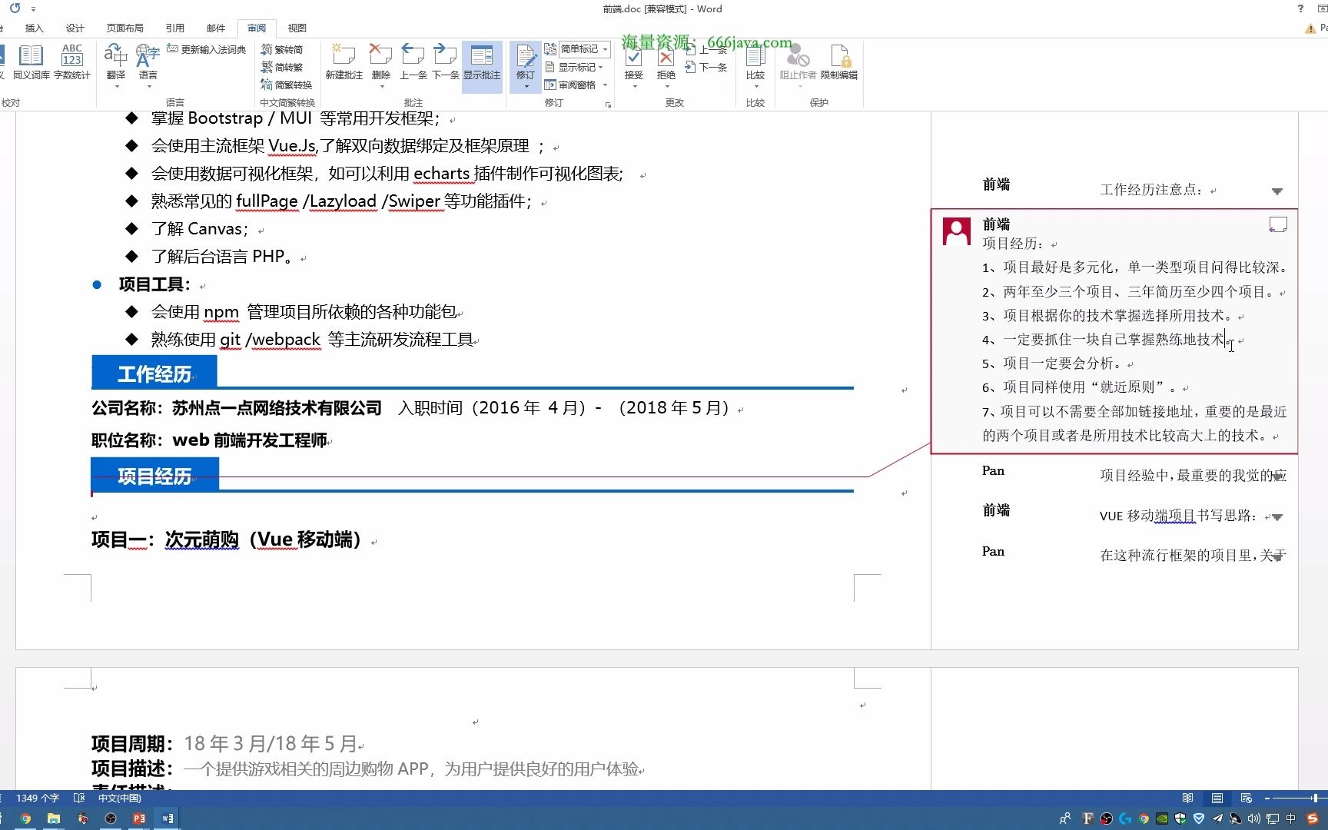Open the 显示标记 show markup dropdown

(575, 67)
